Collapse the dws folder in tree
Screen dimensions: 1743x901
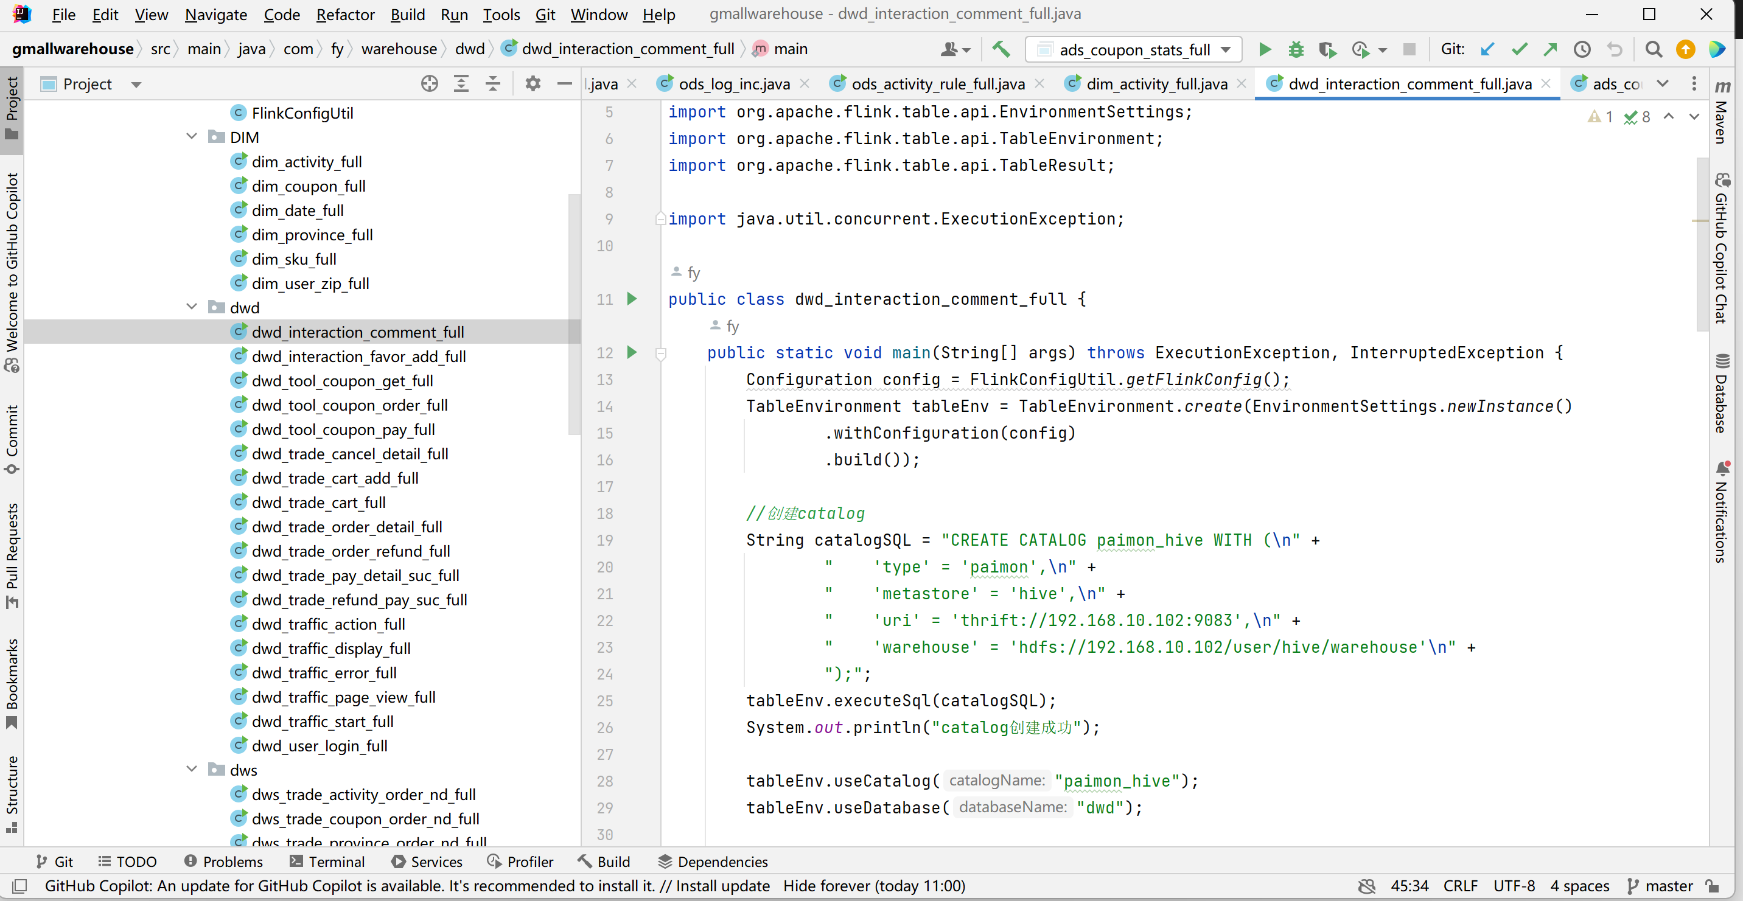[x=192, y=770]
